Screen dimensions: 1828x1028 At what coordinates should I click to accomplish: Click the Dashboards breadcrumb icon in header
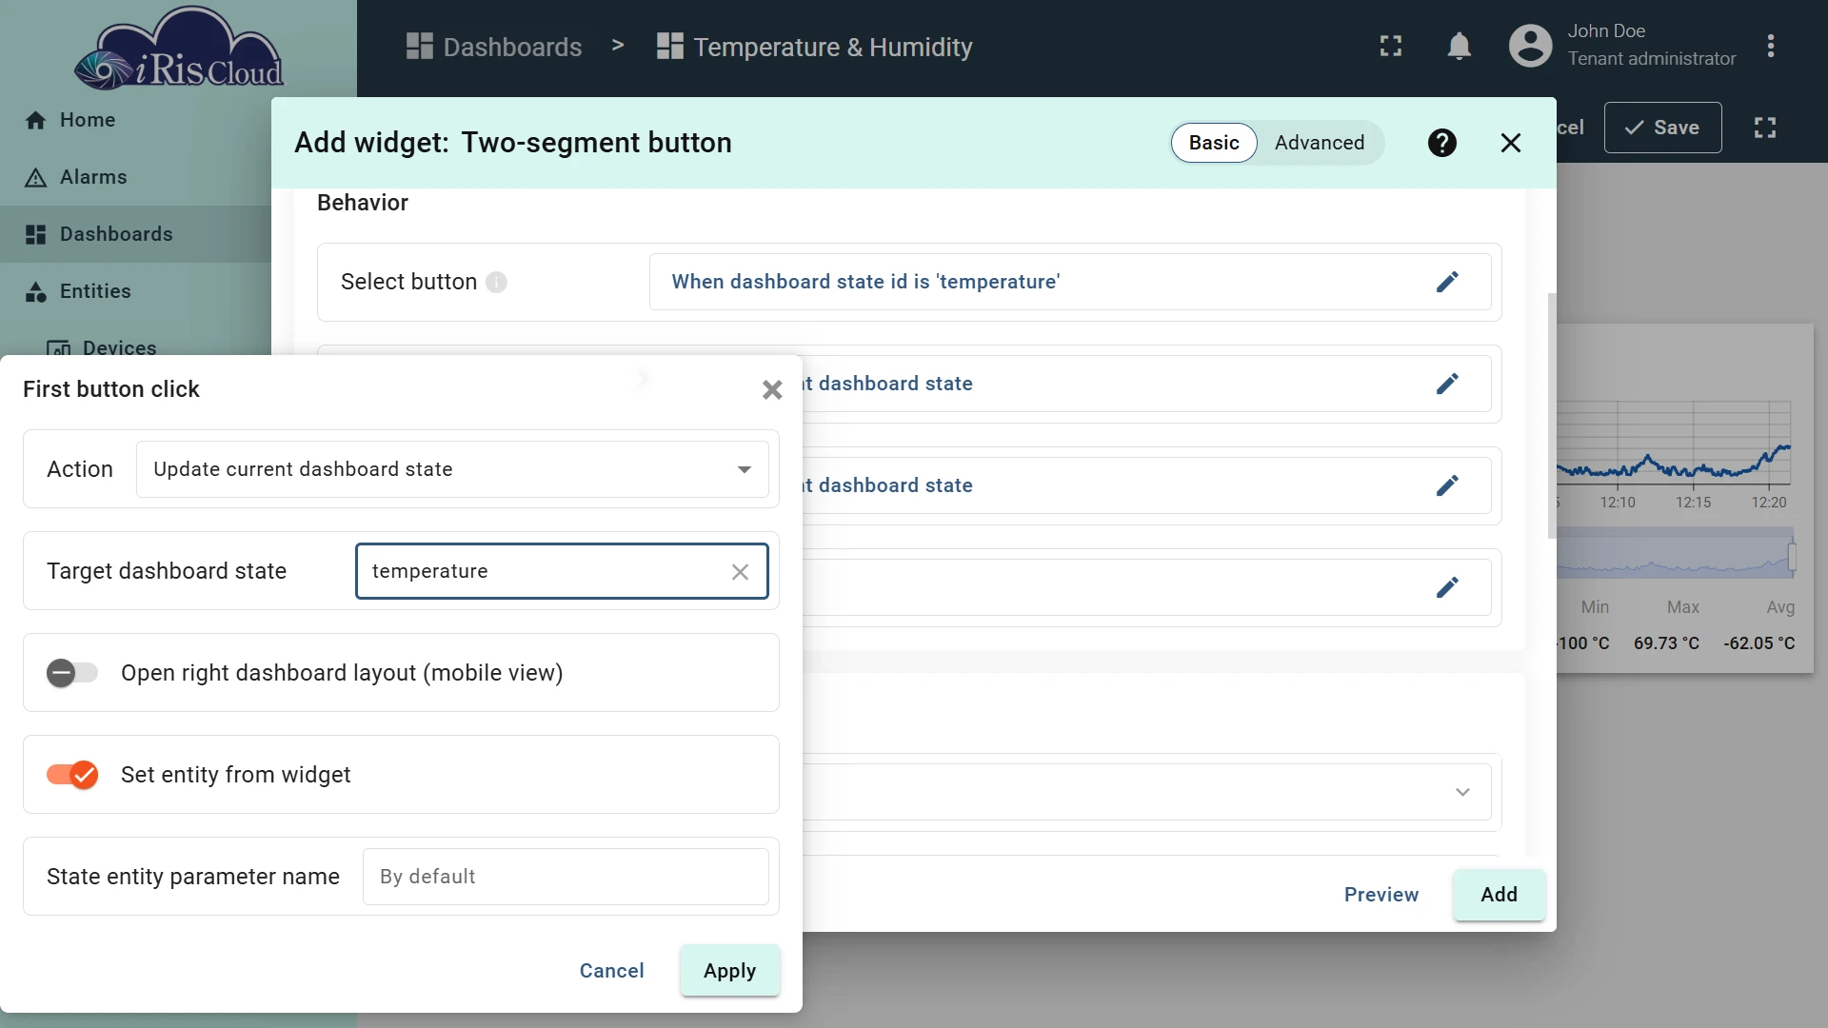[x=419, y=47]
